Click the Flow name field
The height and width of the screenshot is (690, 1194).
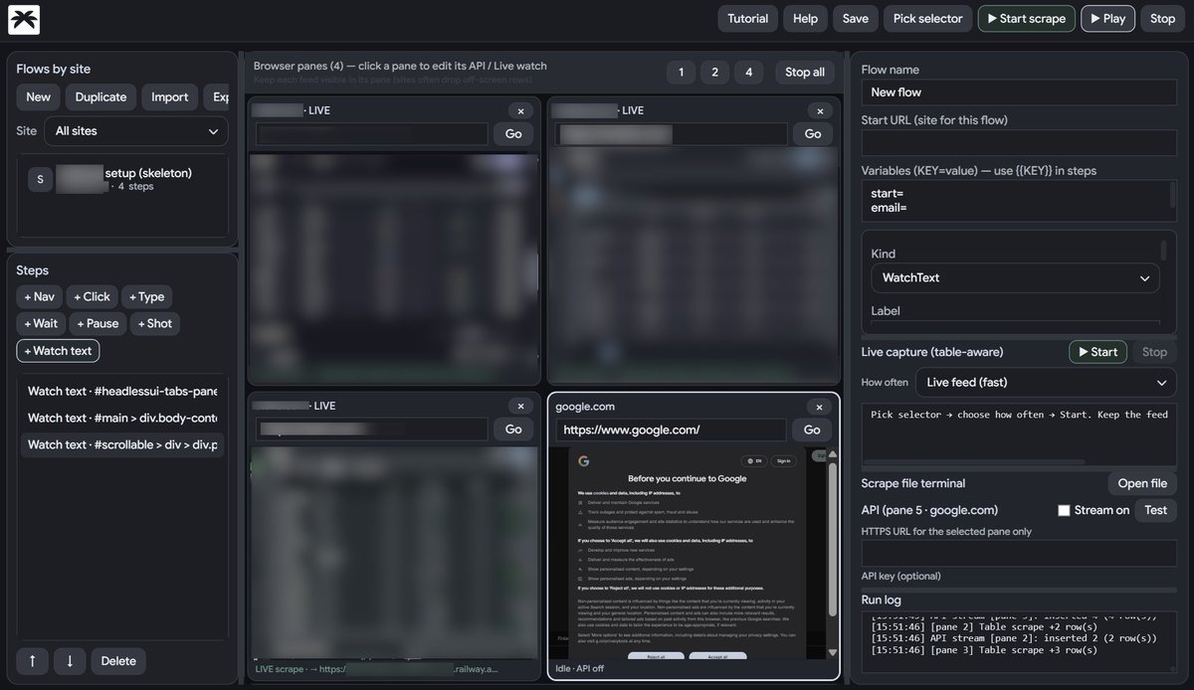[x=1019, y=91]
